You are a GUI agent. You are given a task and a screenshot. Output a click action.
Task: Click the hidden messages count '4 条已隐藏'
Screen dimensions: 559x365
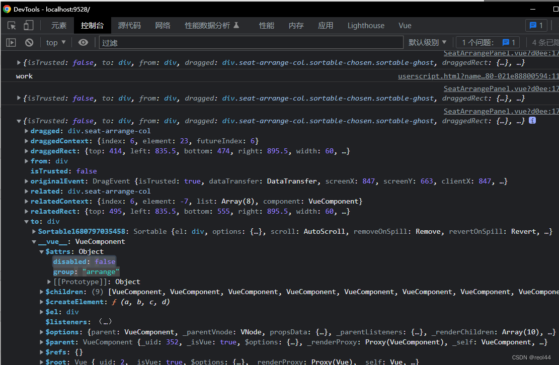point(545,43)
